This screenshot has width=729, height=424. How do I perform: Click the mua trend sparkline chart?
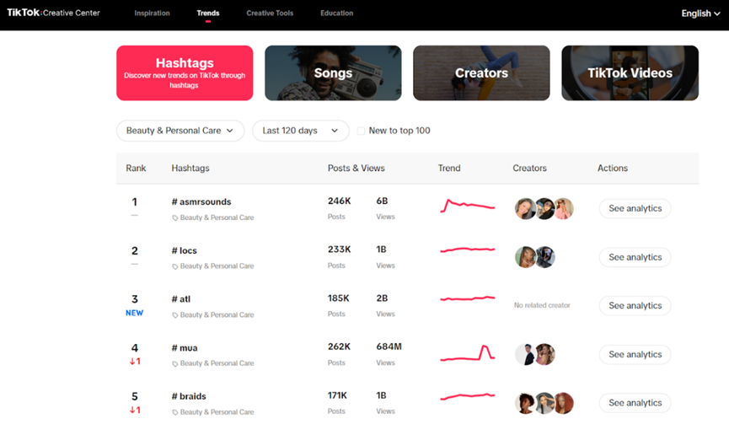[467, 353]
